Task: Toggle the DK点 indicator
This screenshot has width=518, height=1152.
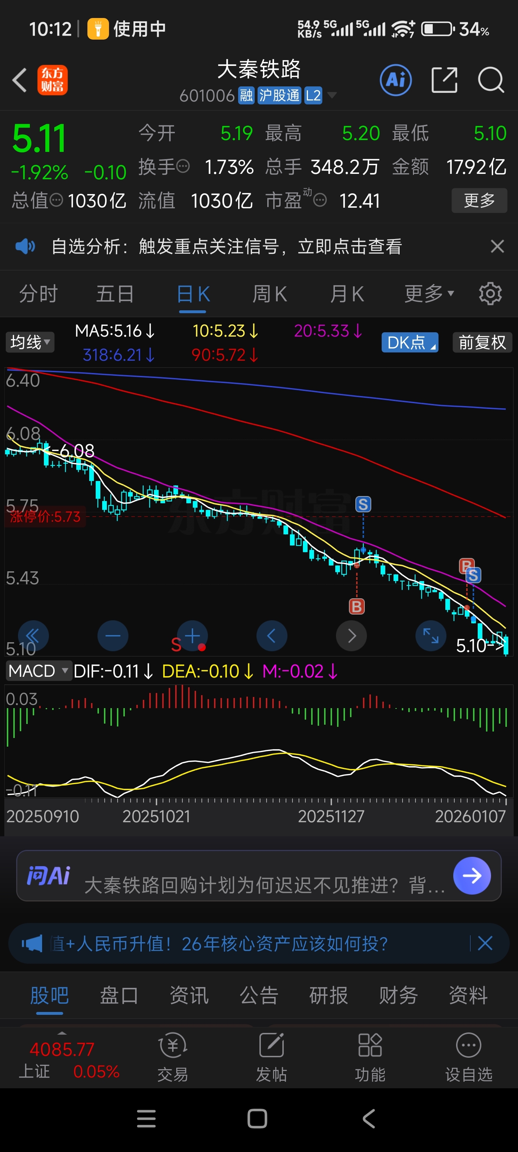Action: point(410,343)
